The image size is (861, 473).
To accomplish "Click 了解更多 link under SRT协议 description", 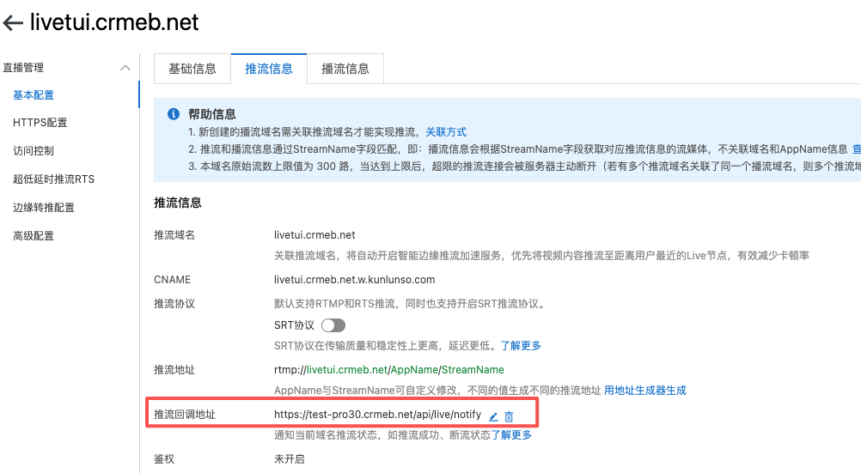I will [x=521, y=345].
